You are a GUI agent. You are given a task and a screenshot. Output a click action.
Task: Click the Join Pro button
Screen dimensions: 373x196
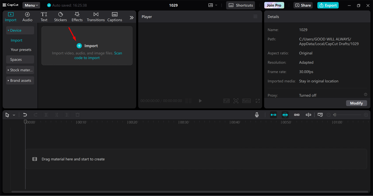pos(274,5)
